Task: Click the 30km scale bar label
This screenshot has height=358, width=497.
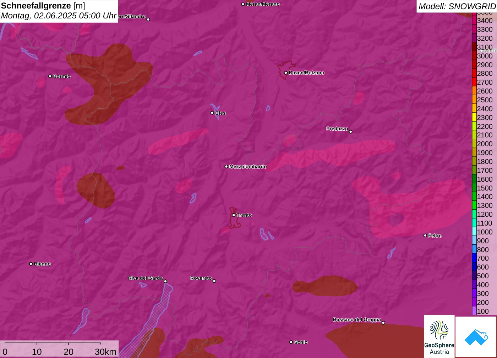Action: [105, 352]
